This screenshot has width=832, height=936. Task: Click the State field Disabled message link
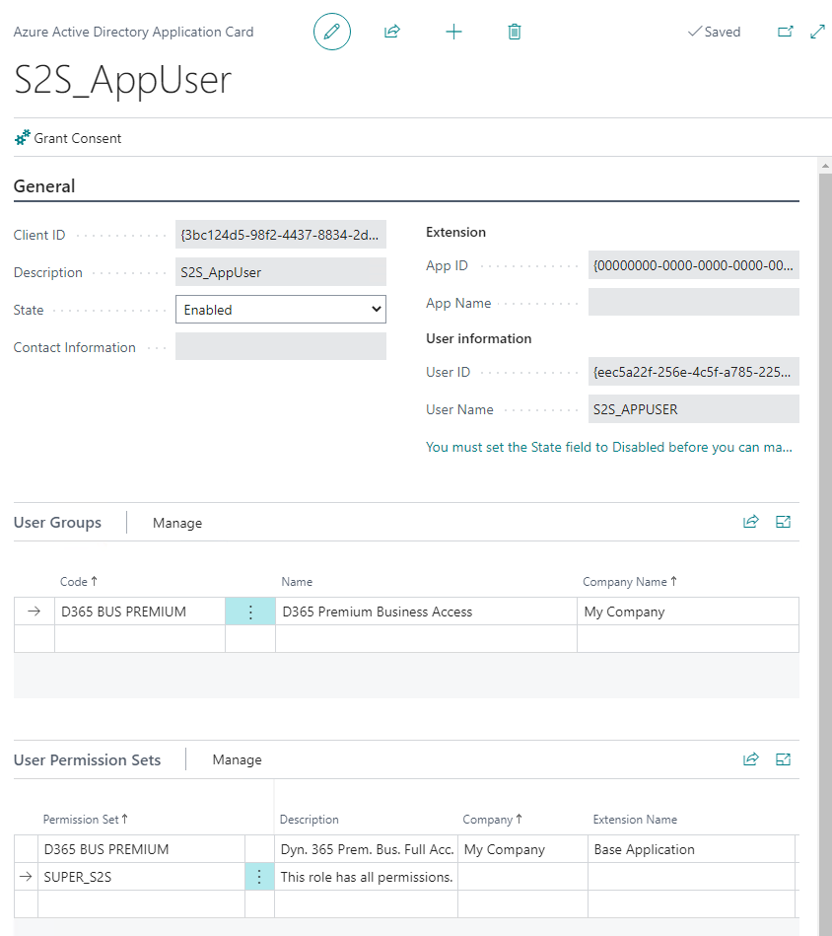[609, 447]
